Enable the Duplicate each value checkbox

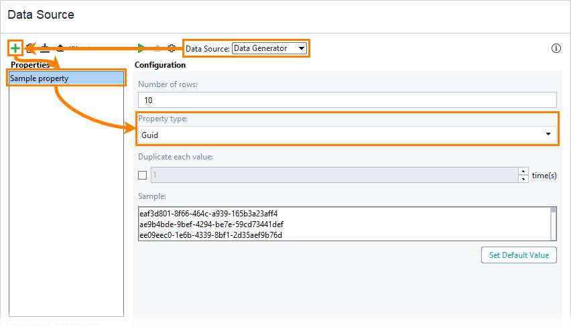tap(142, 176)
